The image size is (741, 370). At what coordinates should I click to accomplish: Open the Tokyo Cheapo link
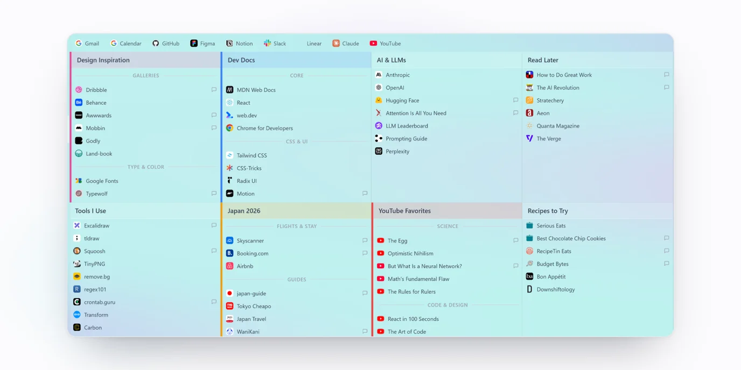pos(254,307)
